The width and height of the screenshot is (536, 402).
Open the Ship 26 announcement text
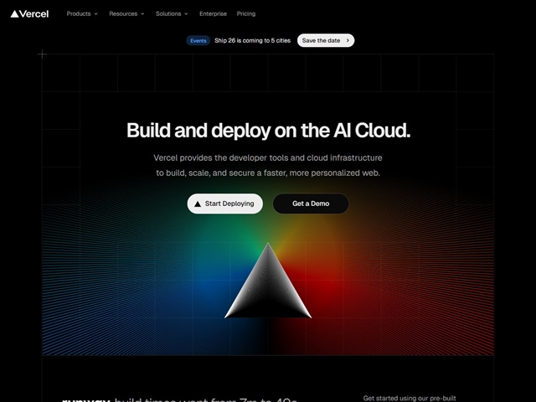(x=253, y=40)
